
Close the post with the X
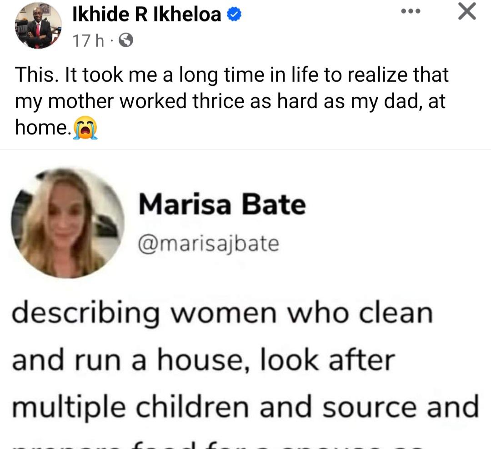click(467, 11)
